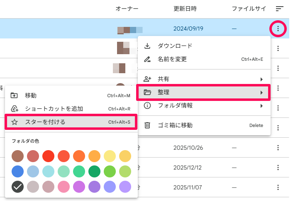
Task: Select the checked dark gray color swatch
Action: (17, 187)
